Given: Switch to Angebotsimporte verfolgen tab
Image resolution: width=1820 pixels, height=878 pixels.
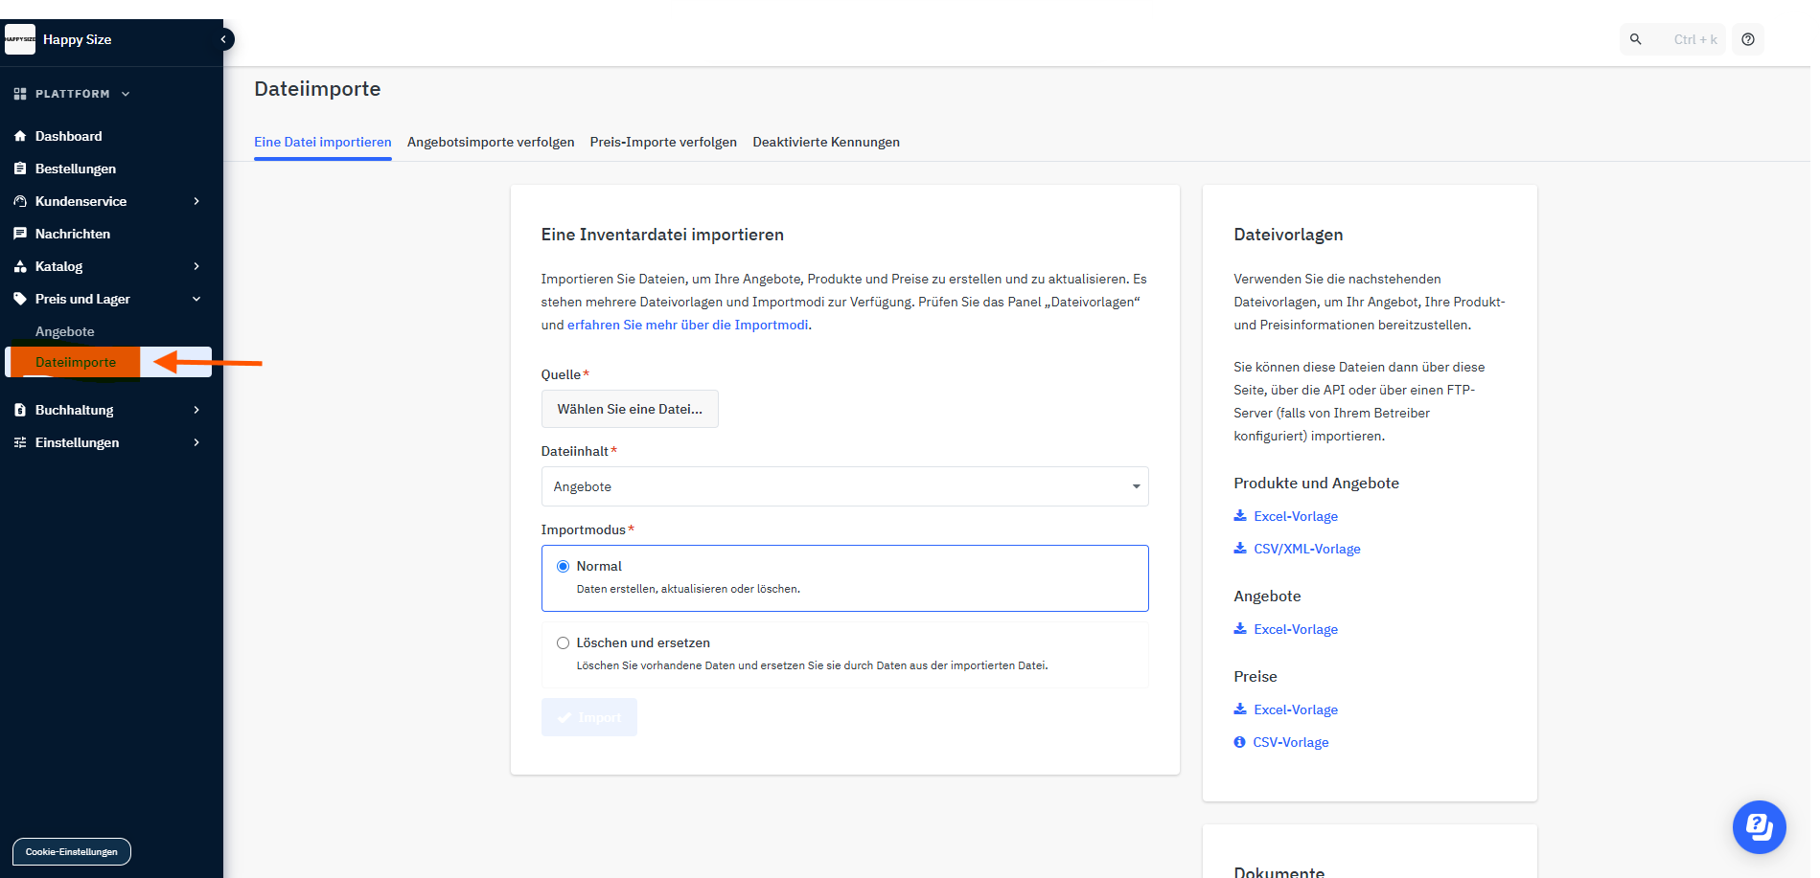Looking at the screenshot, I should point(491,142).
